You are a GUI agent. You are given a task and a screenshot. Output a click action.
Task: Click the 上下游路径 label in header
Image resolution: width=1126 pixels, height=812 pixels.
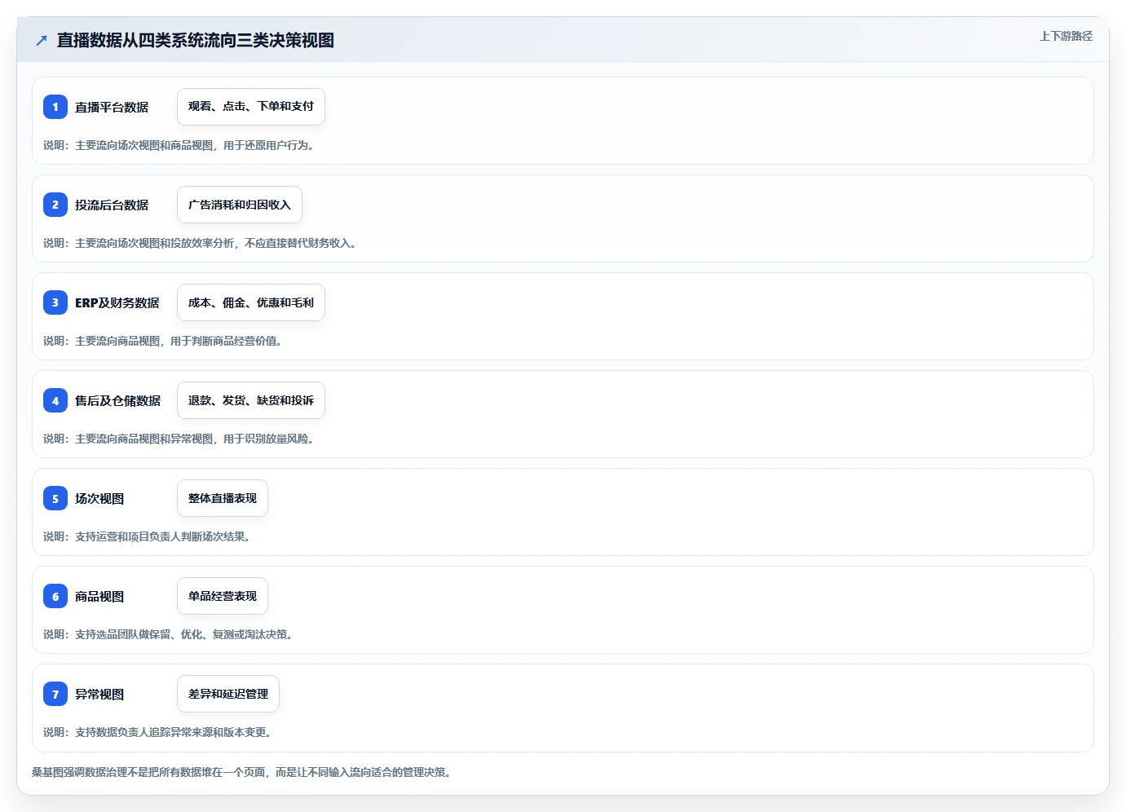1066,36
